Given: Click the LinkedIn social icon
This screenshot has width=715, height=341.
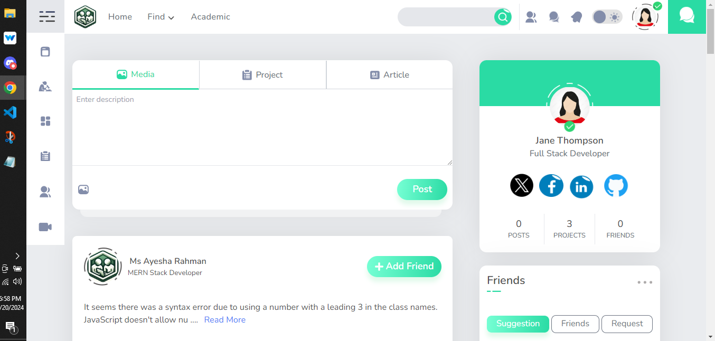Looking at the screenshot, I should (581, 186).
